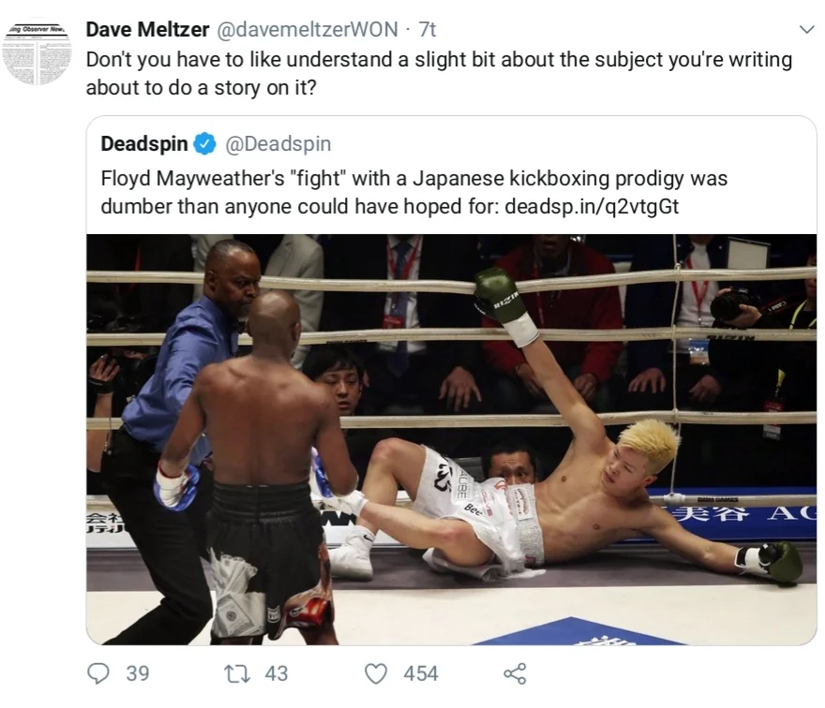825x708 pixels.
Task: Open the deadsp.in/q2vtgGt article link
Action: [592, 207]
